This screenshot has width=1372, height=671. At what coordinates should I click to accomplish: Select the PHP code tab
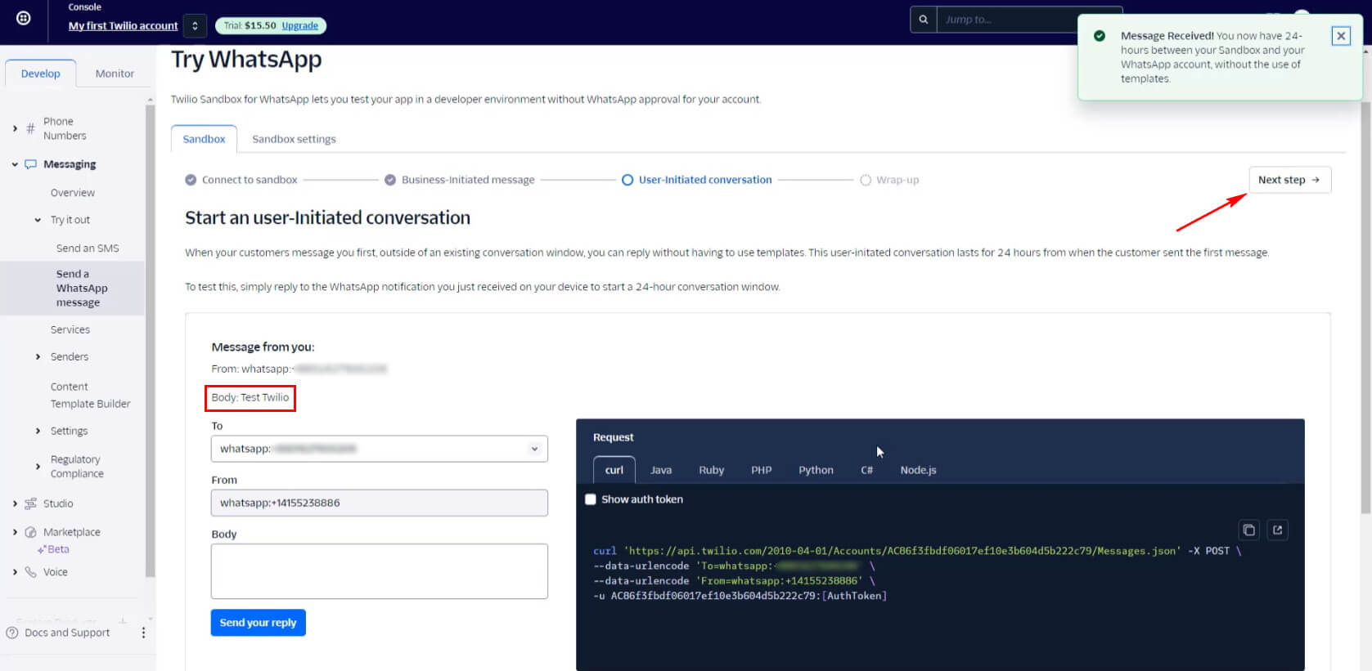coord(762,470)
